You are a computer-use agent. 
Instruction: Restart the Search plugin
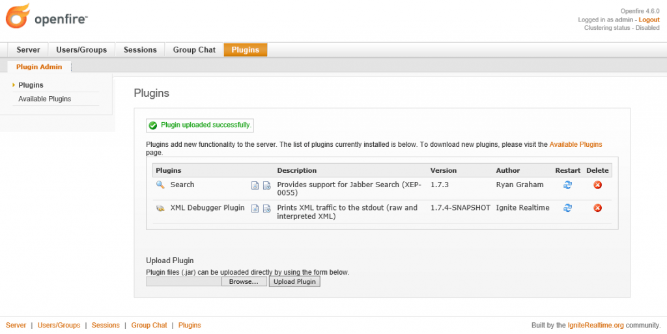[567, 185]
